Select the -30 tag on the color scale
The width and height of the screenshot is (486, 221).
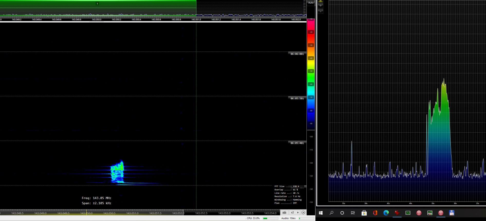[x=311, y=45]
